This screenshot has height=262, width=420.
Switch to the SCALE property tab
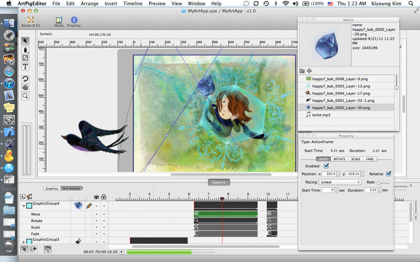click(x=356, y=159)
